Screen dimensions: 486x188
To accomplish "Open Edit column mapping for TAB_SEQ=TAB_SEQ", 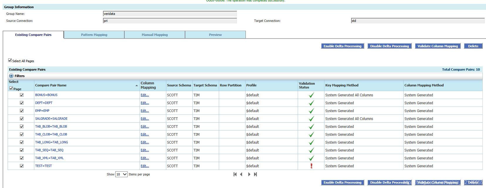I will [145, 150].
